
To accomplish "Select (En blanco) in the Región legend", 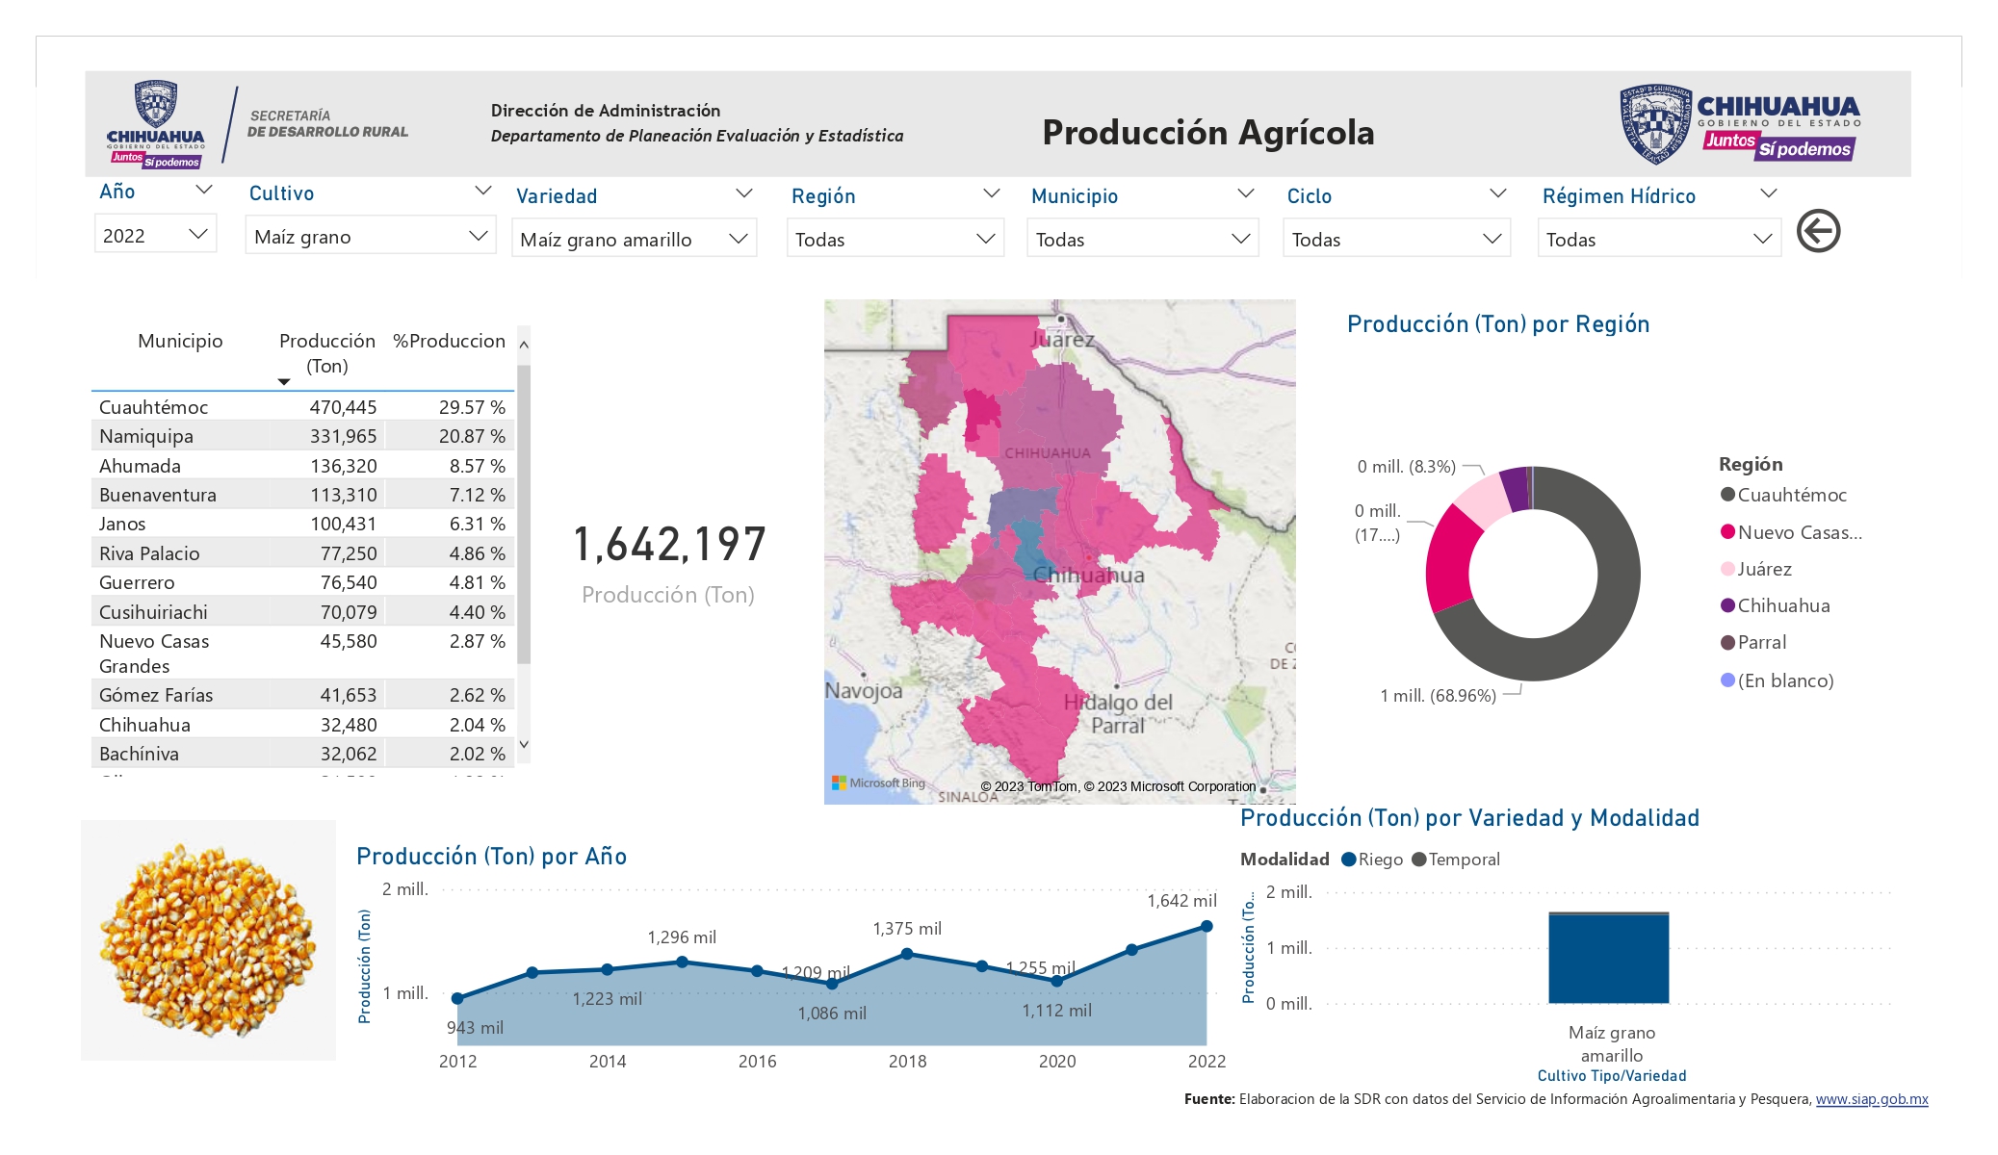I will coord(1777,680).
